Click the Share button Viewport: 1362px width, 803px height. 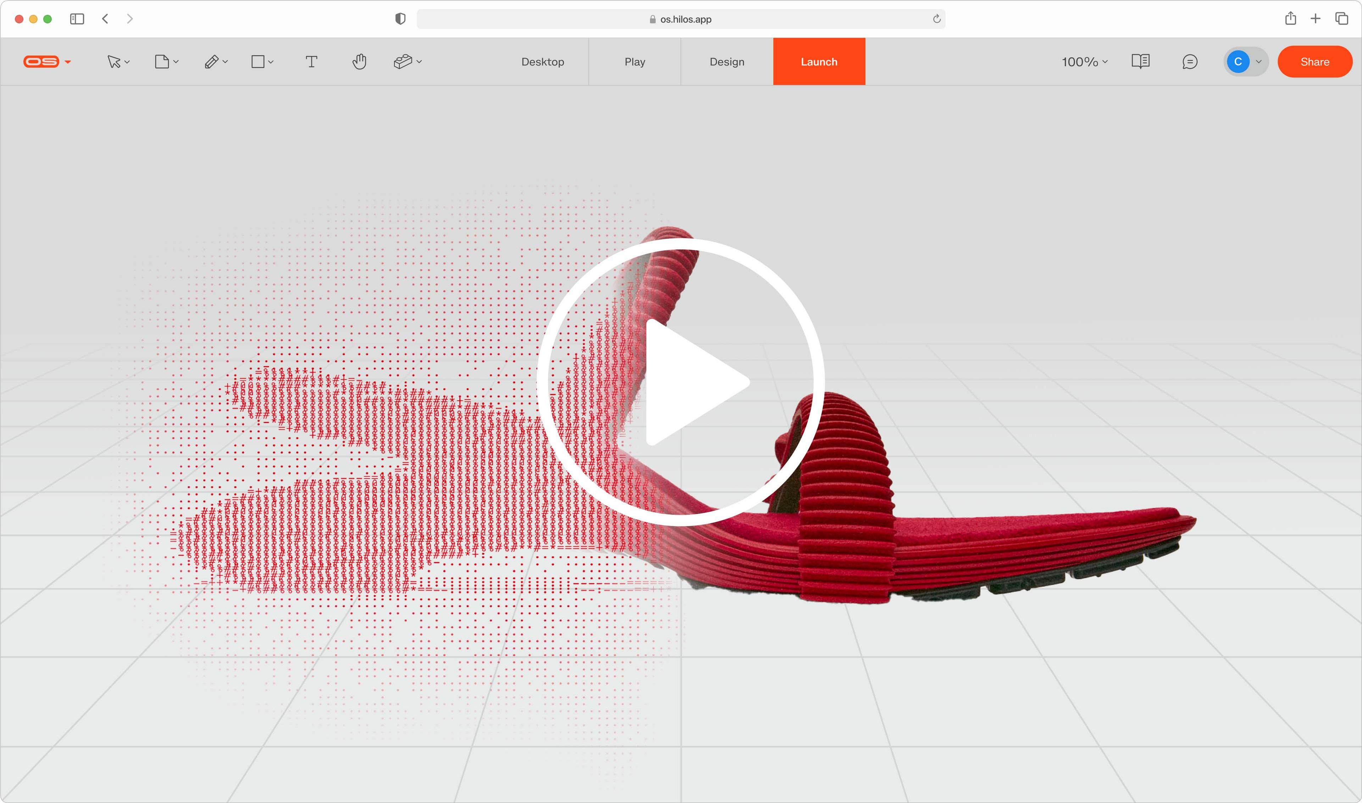[1315, 62]
